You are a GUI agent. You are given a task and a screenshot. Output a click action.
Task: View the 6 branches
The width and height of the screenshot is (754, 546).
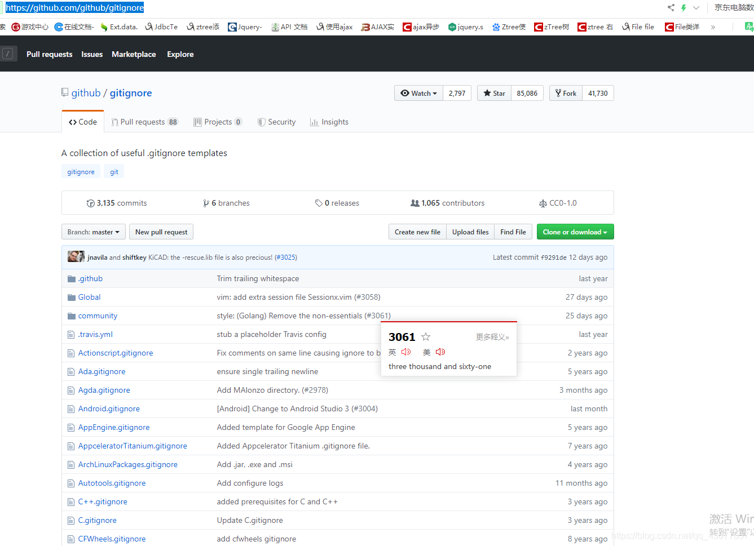point(226,203)
